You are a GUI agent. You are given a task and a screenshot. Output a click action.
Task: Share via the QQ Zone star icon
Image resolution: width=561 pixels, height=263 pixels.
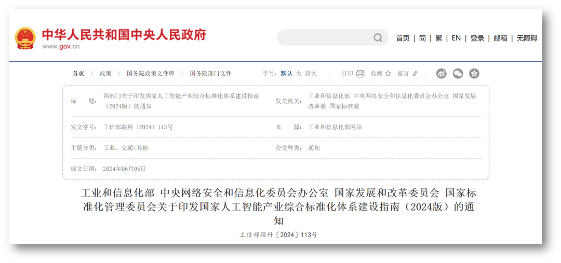(474, 74)
